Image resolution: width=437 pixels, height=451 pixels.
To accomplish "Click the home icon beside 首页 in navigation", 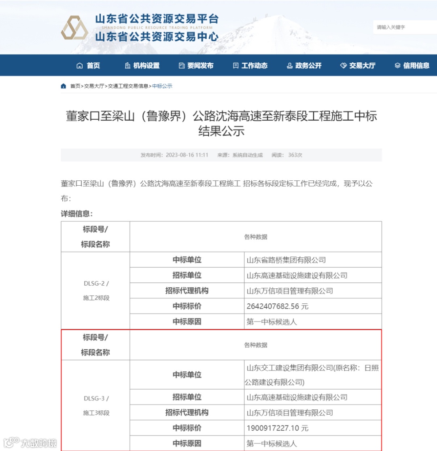I will pos(80,66).
